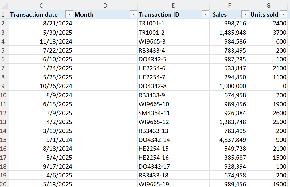Select the sales value 1,000,000
Image resolution: width=290 pixels, height=187 pixels.
click(x=233, y=86)
